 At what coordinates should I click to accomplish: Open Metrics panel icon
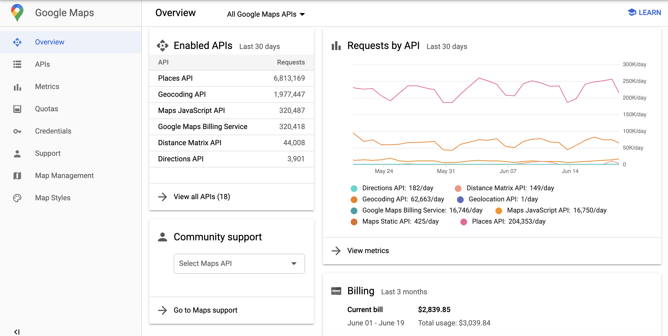pos(18,86)
